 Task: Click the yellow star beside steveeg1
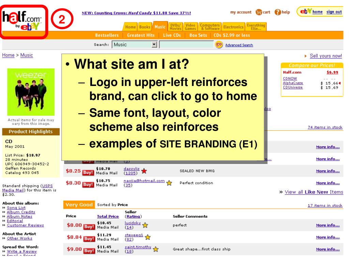[148, 237]
